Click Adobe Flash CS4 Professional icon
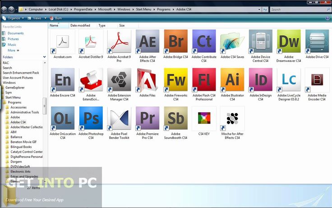Image resolution: width=332 pixels, height=208 pixels. pyautogui.click(x=204, y=80)
